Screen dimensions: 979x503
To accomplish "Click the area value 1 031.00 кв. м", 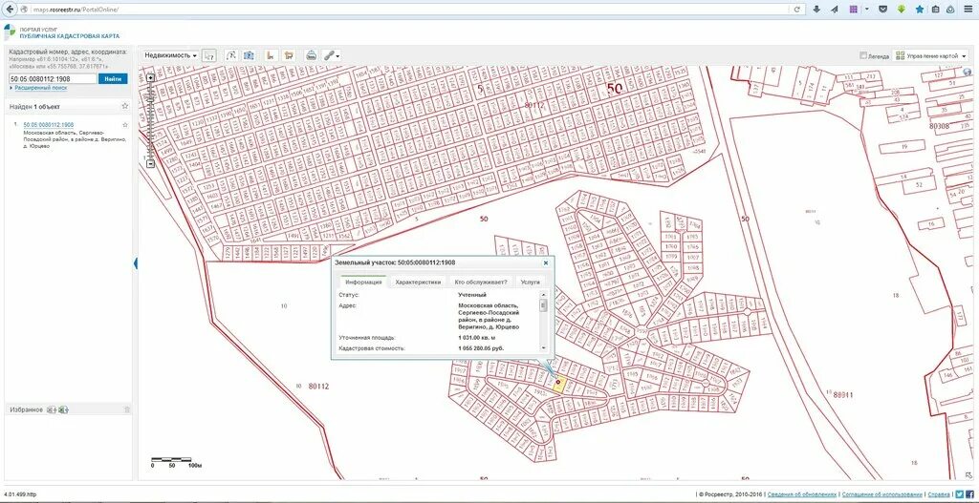I will [476, 337].
